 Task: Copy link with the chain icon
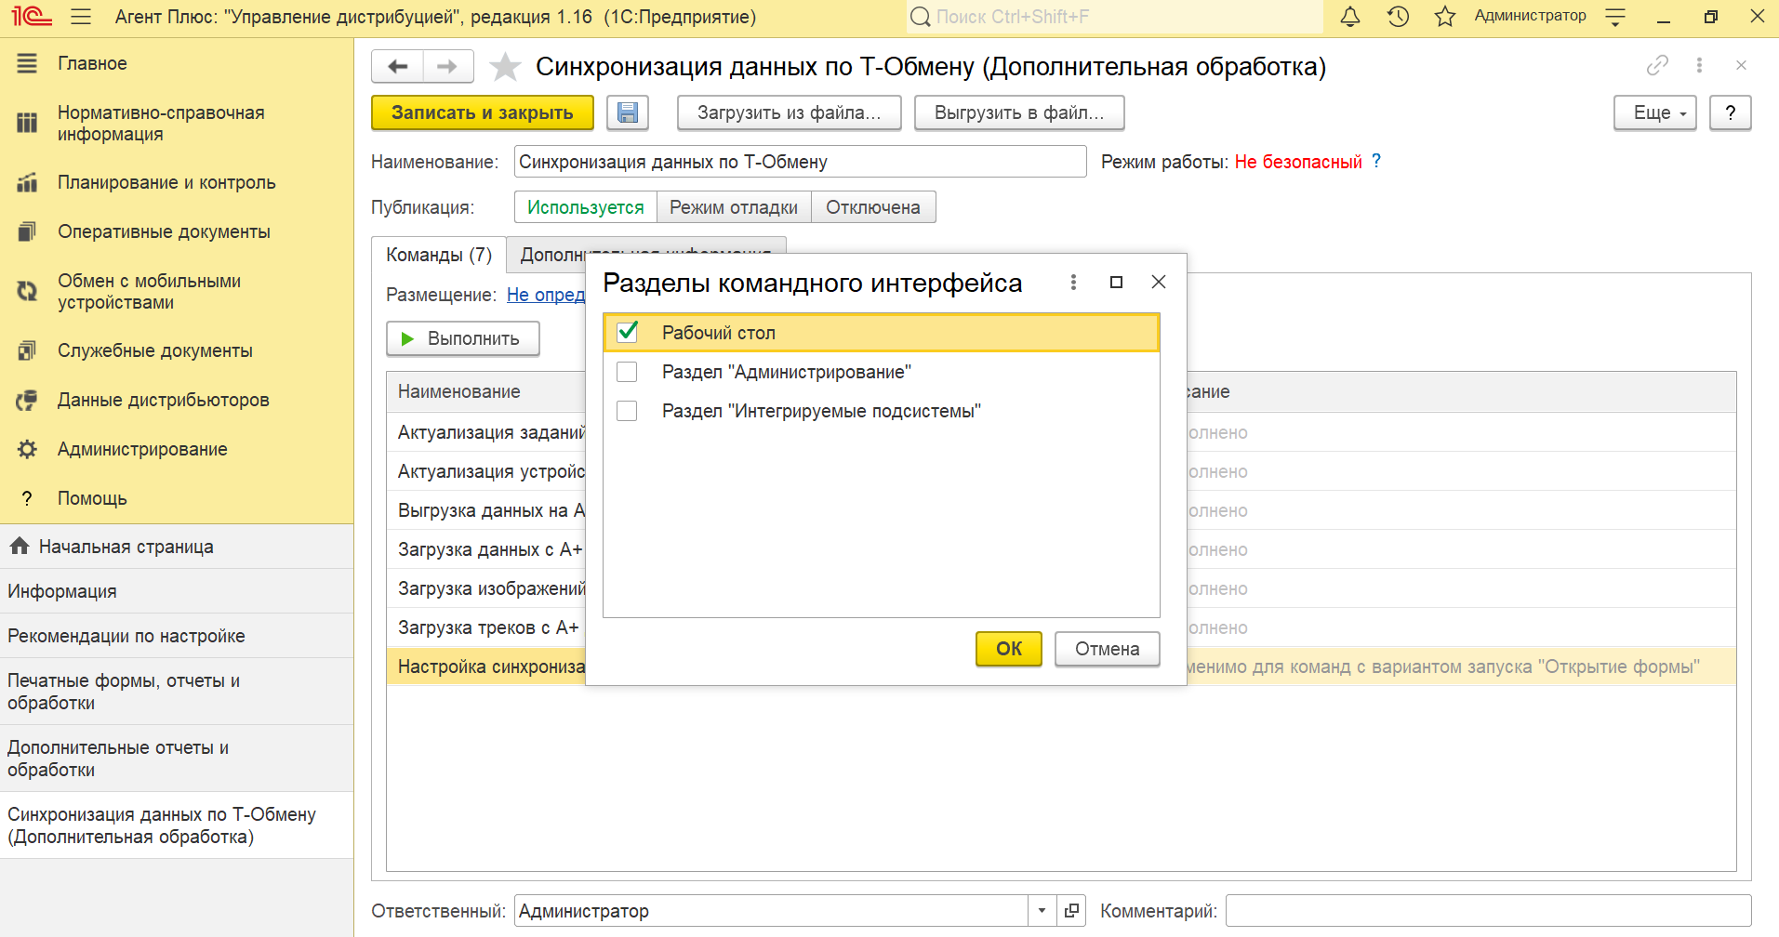pos(1657,65)
